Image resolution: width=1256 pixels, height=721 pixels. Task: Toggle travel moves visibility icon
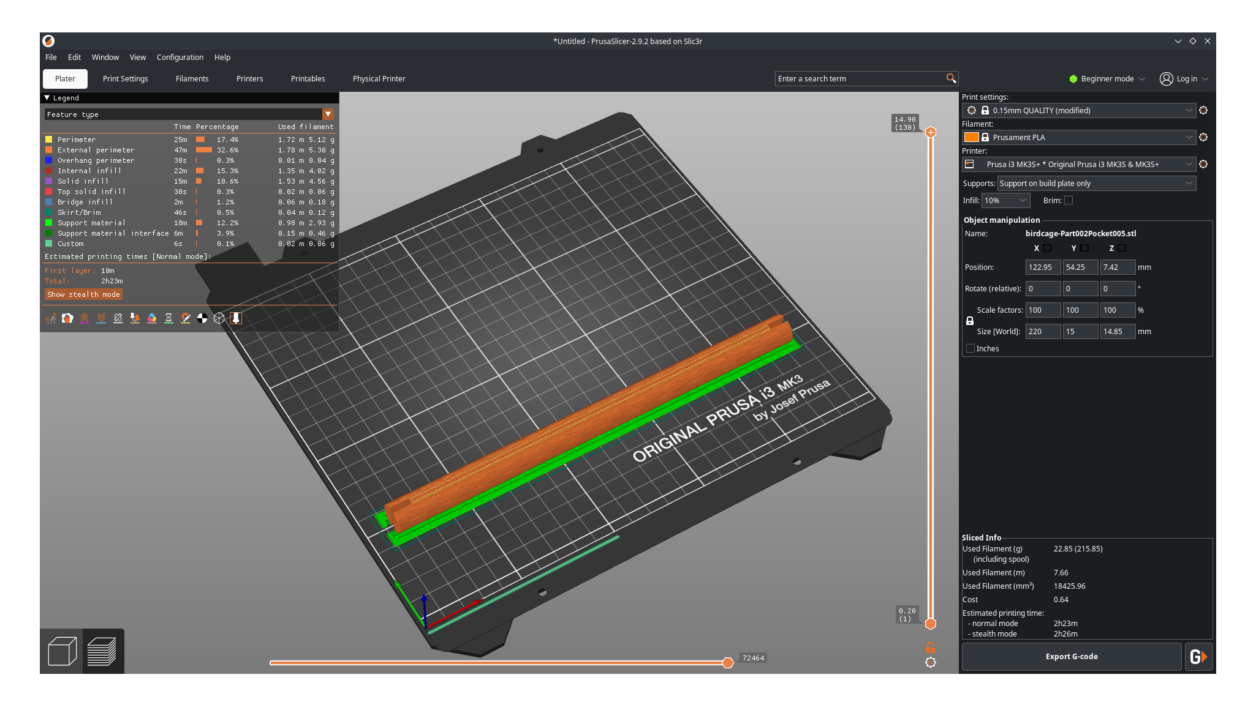(x=51, y=318)
